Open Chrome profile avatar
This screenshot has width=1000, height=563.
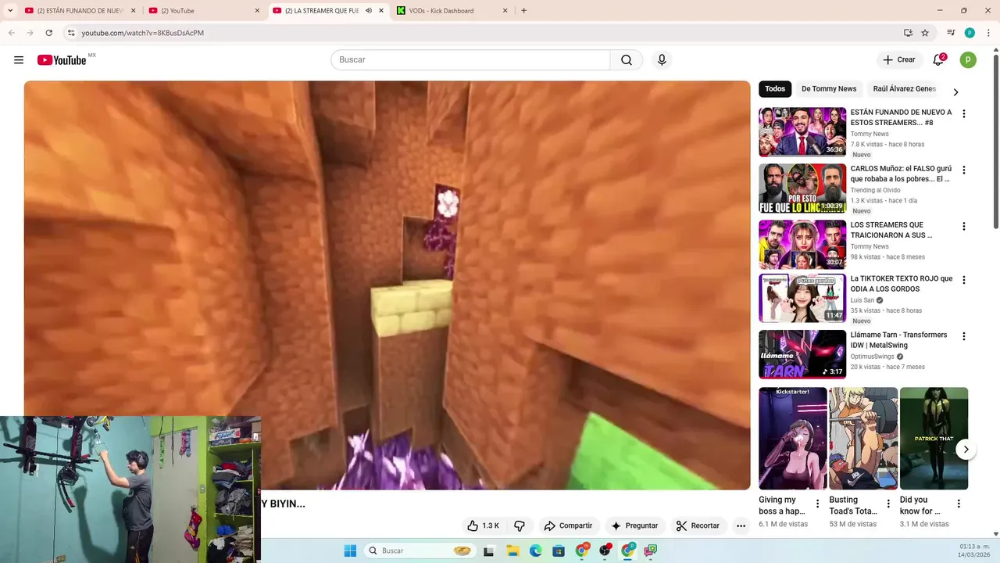970,33
